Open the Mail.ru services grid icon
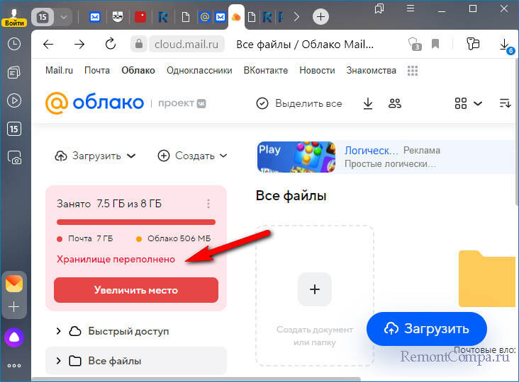Viewport: 519px width, 382px height. click(x=413, y=71)
